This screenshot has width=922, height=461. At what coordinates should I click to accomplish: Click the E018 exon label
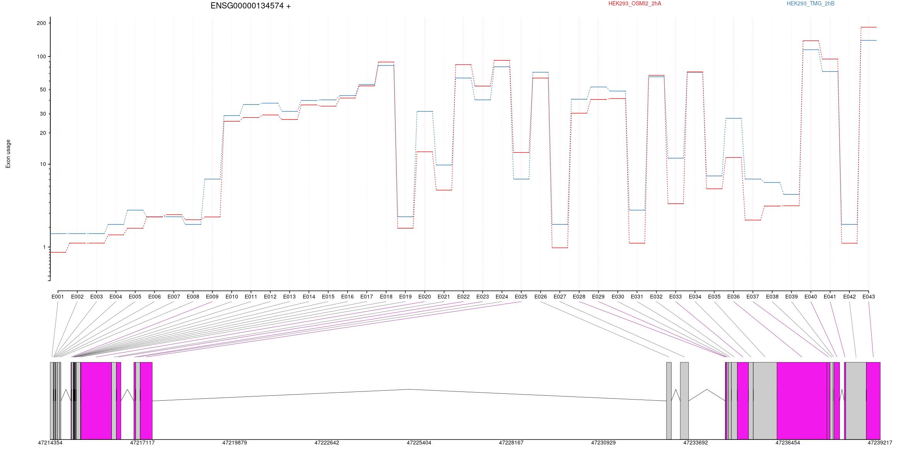386,297
